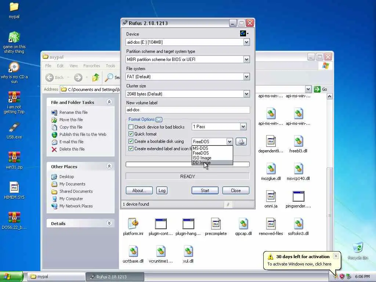This screenshot has height=282, width=376.
Task: Open the bad blocks passes dropdown
Action: coord(243,127)
